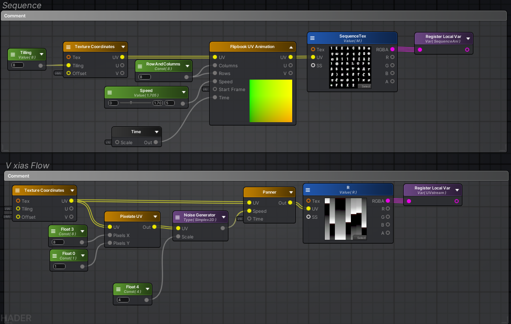Click the Flipbook Start Frame input port
Screen dimensions: 511x324
pos(215,89)
